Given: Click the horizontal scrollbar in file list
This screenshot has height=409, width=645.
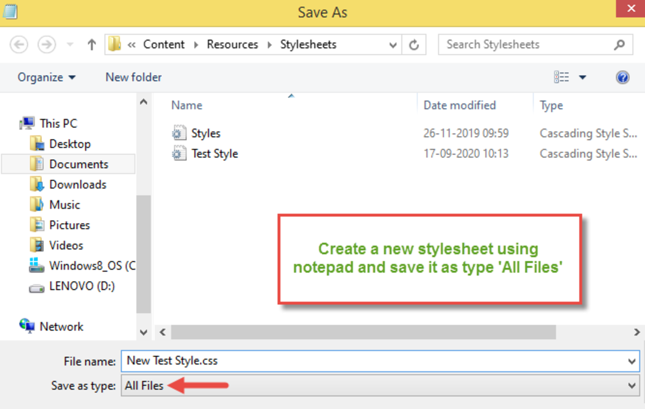Looking at the screenshot, I should (363, 332).
